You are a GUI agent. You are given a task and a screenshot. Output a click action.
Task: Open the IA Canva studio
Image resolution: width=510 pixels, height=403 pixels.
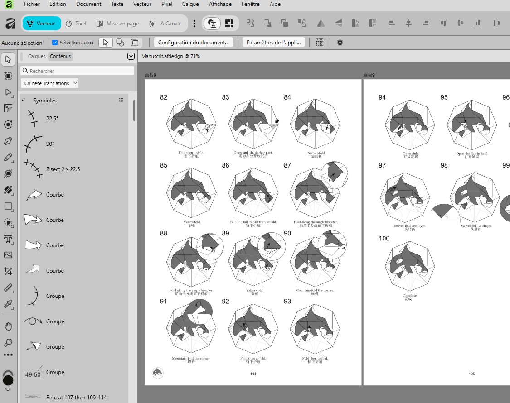click(x=165, y=24)
